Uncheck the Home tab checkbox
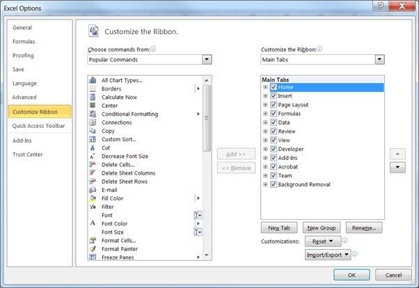This screenshot has height=288, width=419. coord(274,87)
